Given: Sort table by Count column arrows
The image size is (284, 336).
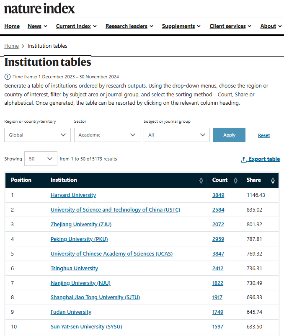Looking at the screenshot, I should (235, 180).
